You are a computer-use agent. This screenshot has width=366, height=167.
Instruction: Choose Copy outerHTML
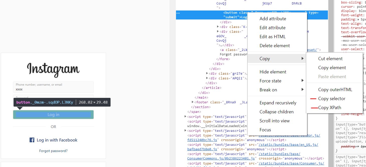point(335,90)
